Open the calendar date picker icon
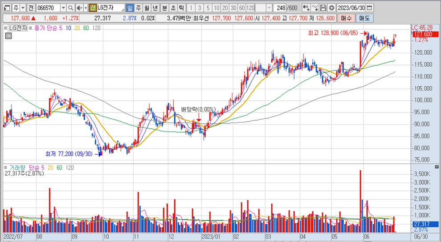 [x=370, y=8]
